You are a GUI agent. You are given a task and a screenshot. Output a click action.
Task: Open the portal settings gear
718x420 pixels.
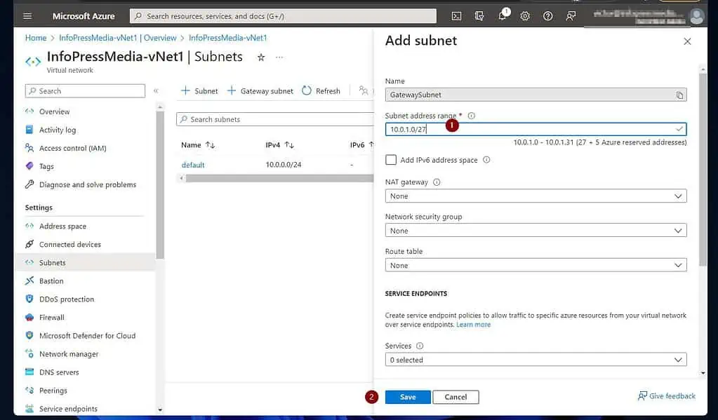525,15
